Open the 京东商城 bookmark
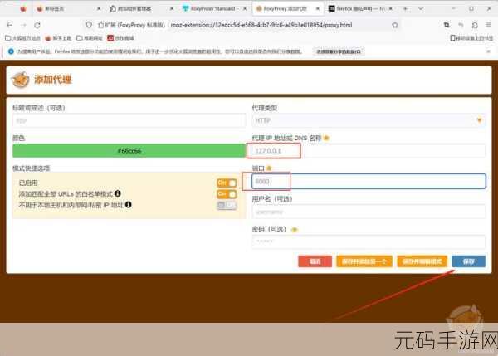Screen dimensions: 498x356 [120, 38]
